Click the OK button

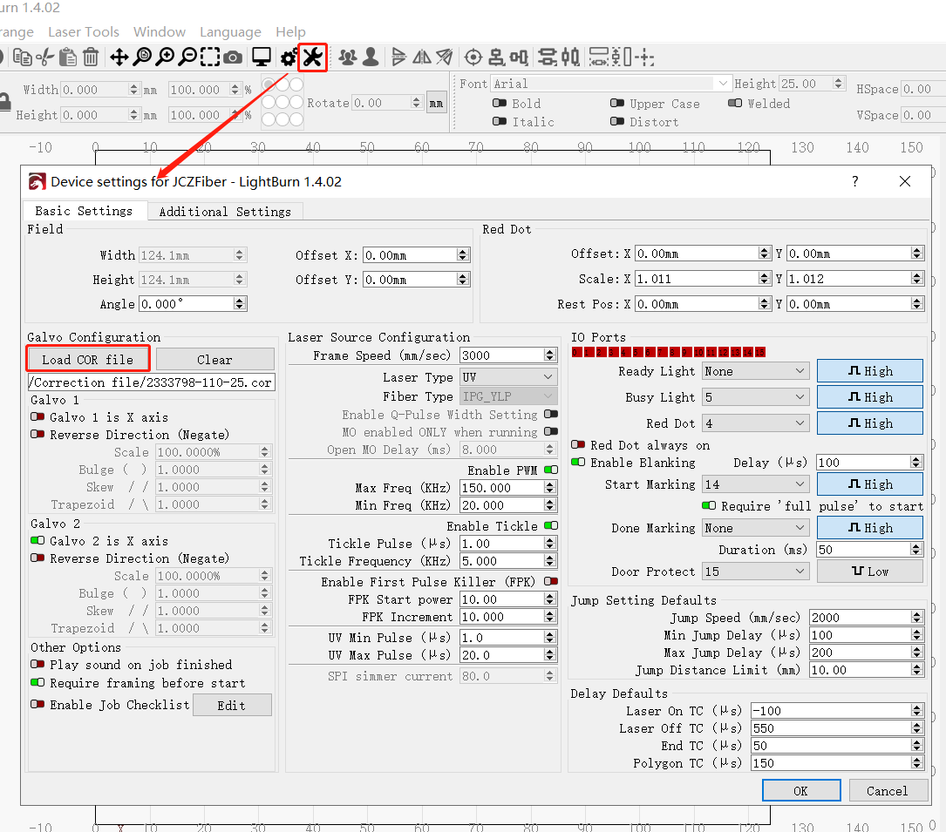click(x=801, y=791)
